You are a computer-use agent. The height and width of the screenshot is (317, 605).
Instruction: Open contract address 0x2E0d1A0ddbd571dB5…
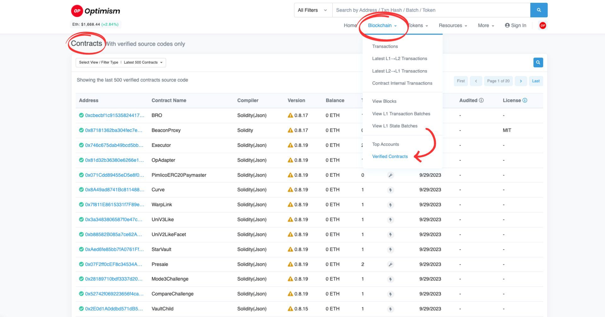114,309
